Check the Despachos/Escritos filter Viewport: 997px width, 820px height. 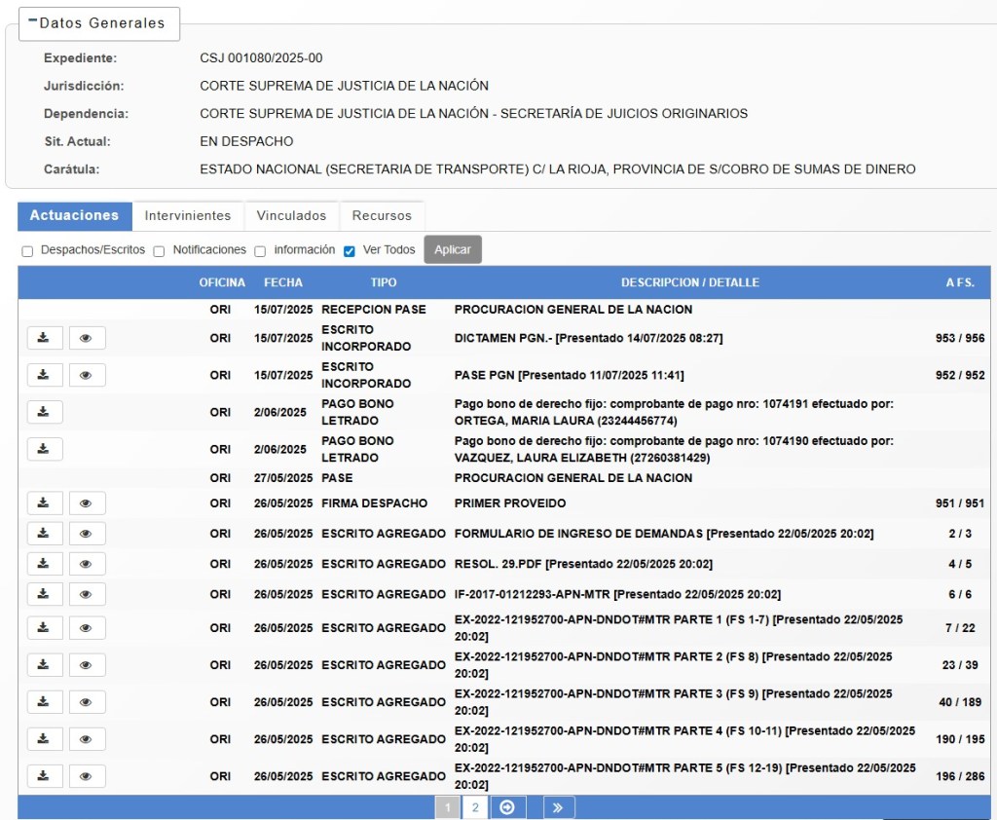(x=27, y=251)
